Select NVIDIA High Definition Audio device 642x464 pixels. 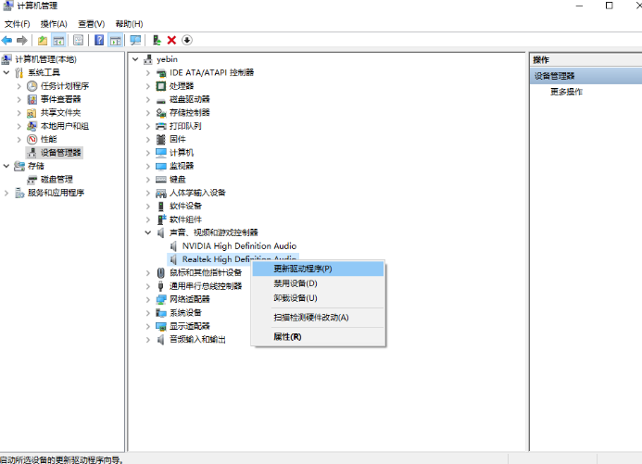click(x=238, y=246)
